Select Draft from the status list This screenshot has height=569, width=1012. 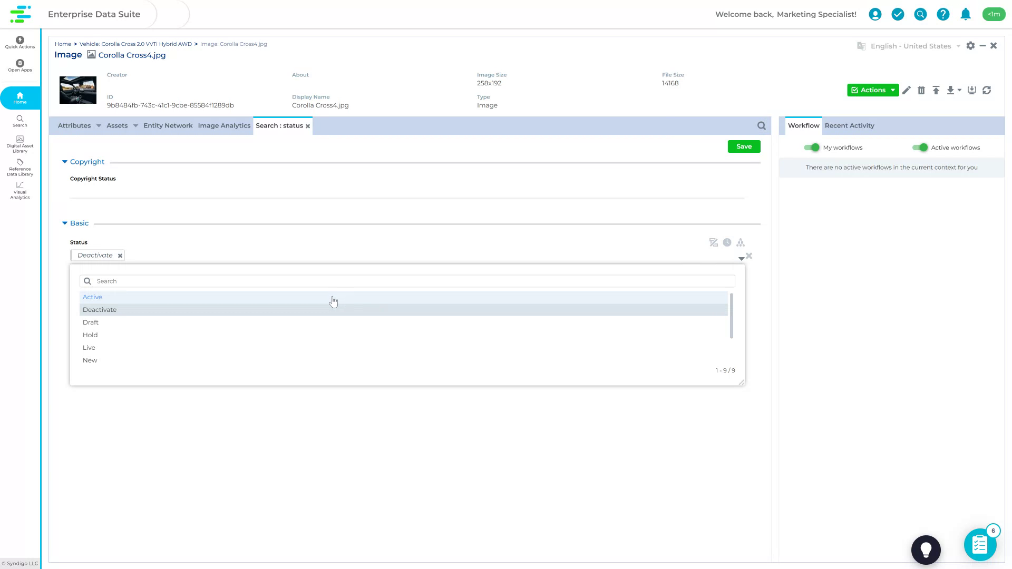coord(91,322)
